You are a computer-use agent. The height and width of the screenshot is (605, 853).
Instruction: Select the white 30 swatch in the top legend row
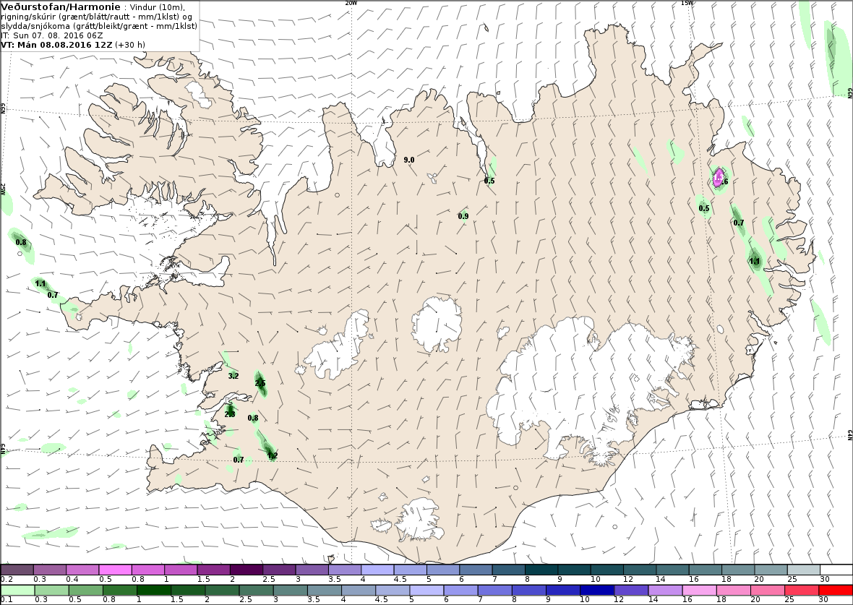point(836,570)
